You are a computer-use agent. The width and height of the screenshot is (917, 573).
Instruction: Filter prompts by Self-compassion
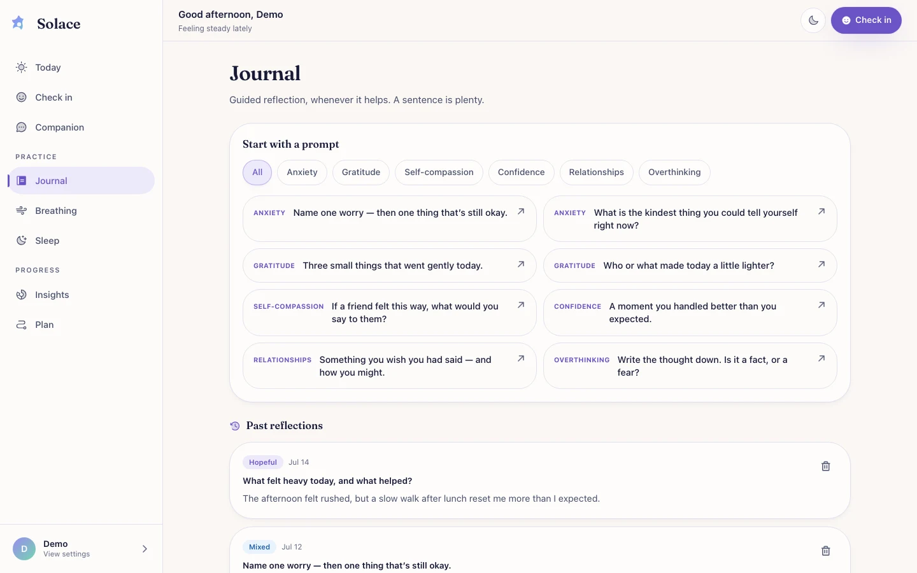pos(439,173)
